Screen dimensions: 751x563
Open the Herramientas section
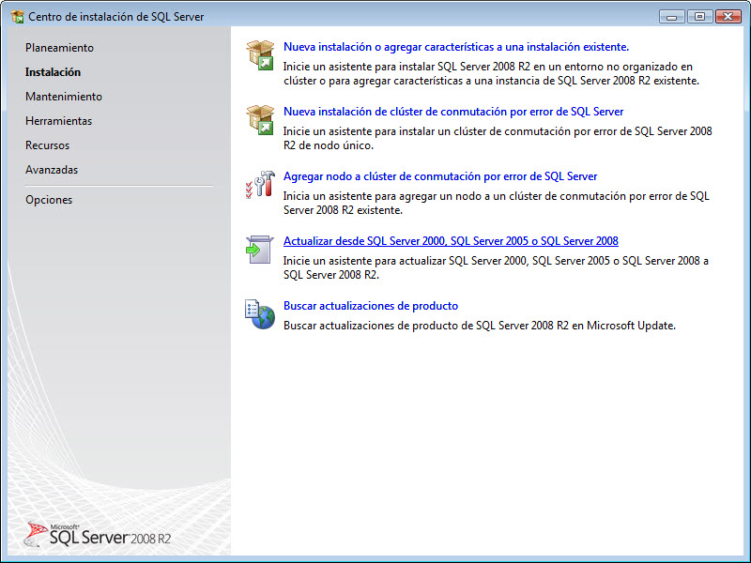(58, 121)
